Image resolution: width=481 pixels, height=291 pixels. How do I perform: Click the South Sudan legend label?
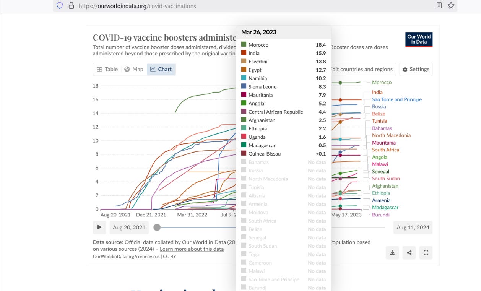coord(386,179)
